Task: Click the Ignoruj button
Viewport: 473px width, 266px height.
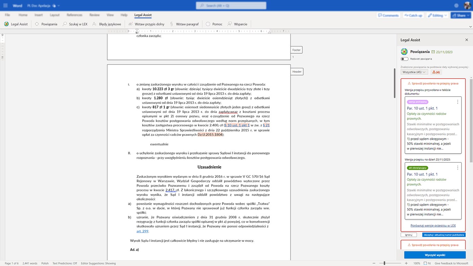Action: (409, 235)
